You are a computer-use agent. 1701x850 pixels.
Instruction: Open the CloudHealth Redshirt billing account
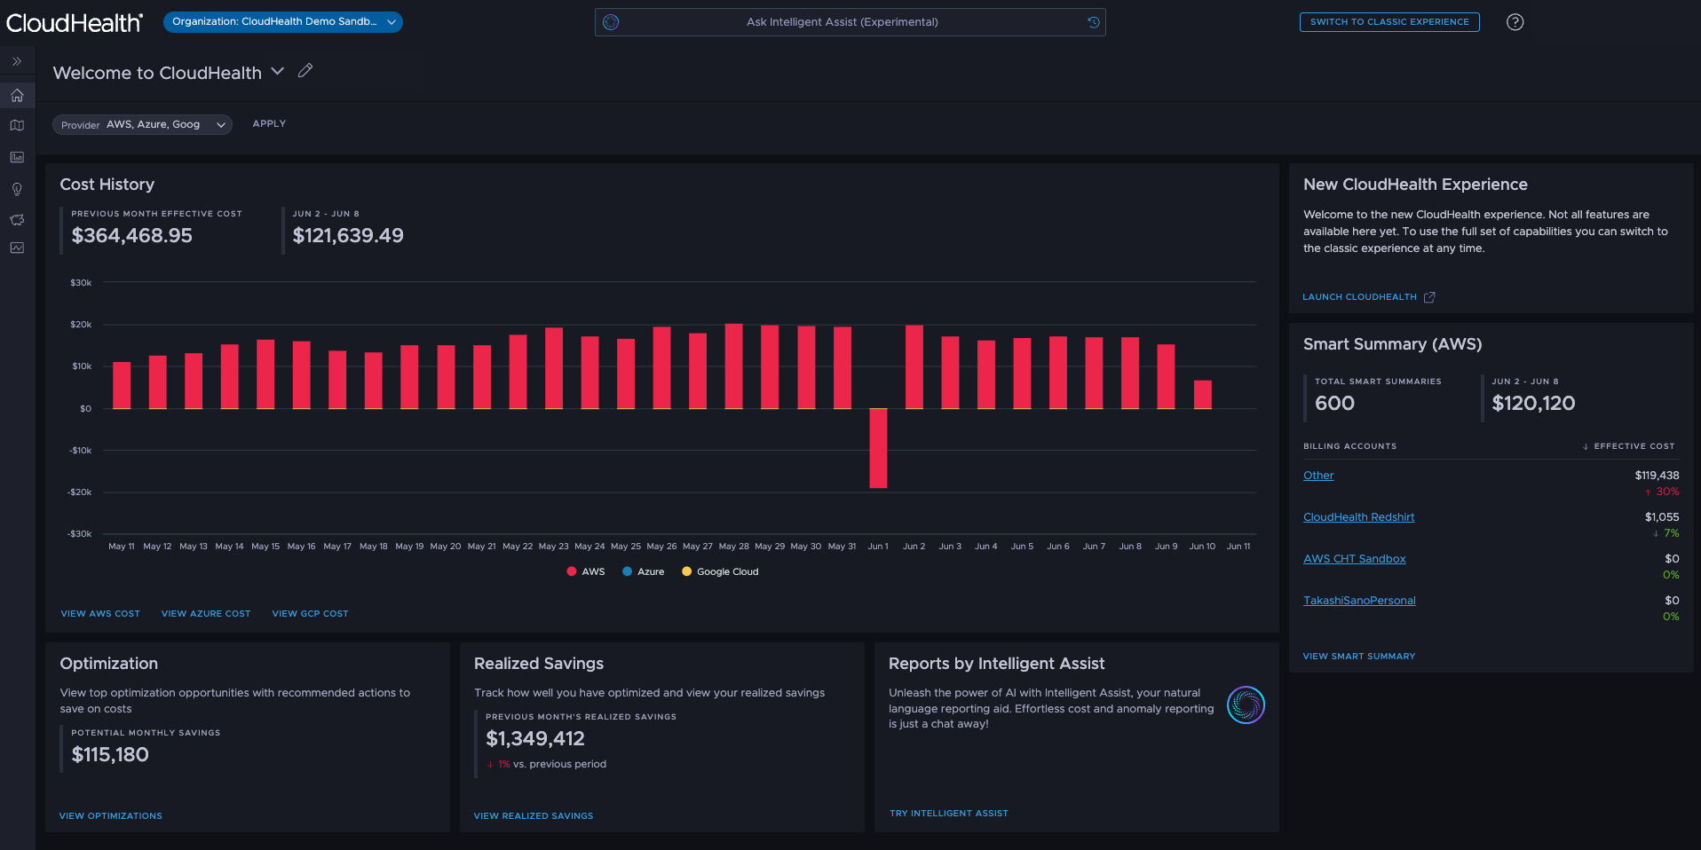[1357, 516]
